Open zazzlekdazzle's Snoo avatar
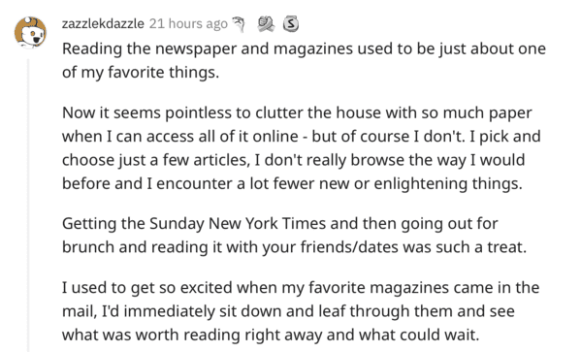 pos(30,33)
